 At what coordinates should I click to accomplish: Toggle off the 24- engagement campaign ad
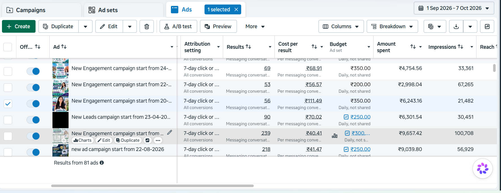33,71
